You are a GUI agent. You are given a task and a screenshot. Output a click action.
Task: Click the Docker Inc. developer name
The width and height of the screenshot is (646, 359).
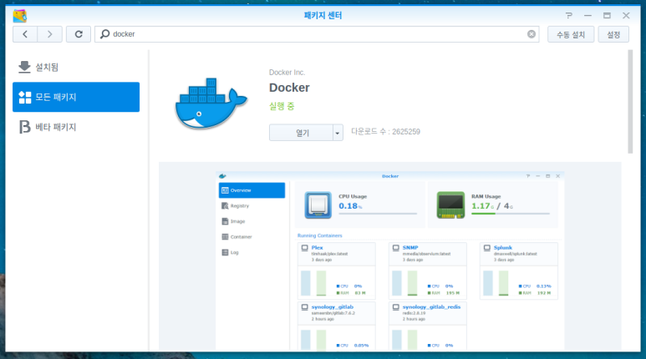pyautogui.click(x=287, y=73)
